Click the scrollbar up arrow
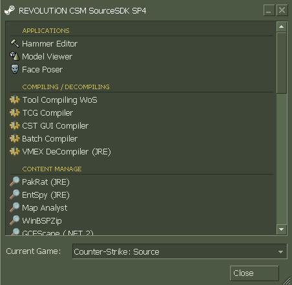 [281, 26]
